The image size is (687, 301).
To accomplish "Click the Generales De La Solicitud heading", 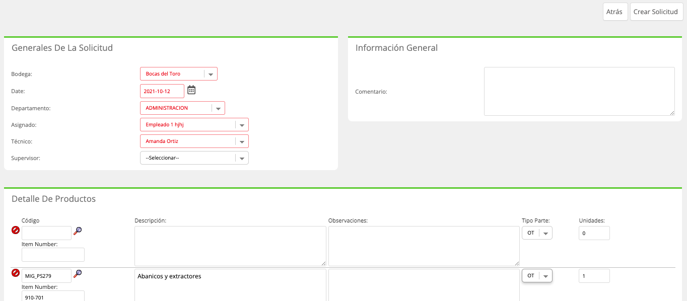I will (62, 48).
